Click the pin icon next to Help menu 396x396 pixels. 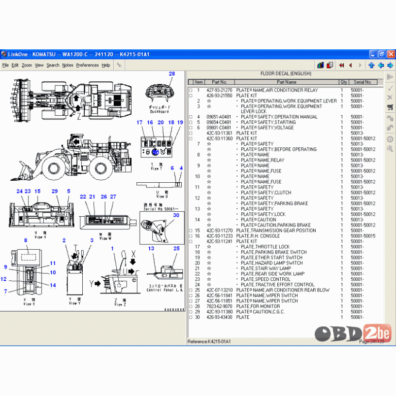click(x=119, y=65)
